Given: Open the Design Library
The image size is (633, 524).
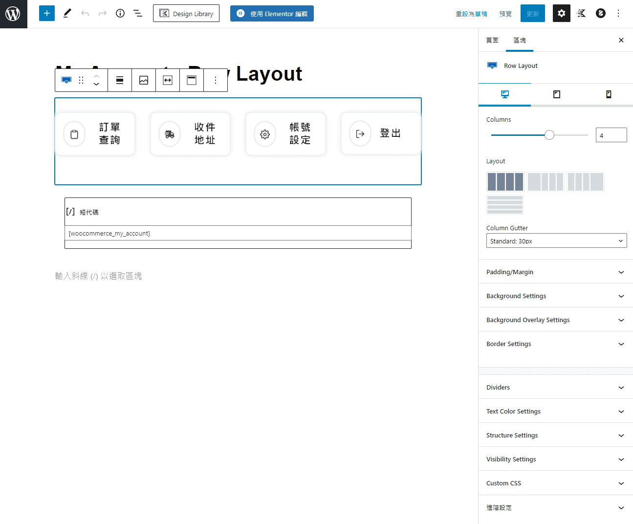Looking at the screenshot, I should [x=186, y=13].
